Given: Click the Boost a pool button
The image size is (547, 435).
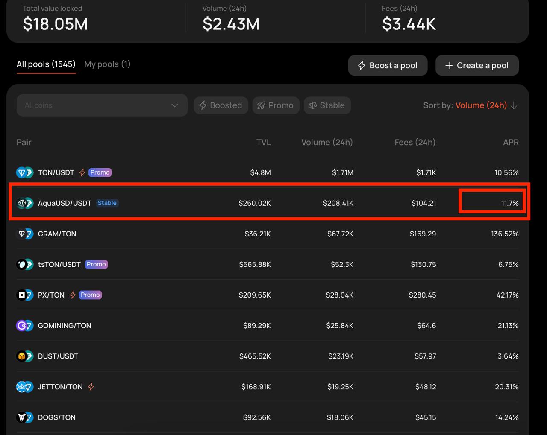Looking at the screenshot, I should 388,65.
